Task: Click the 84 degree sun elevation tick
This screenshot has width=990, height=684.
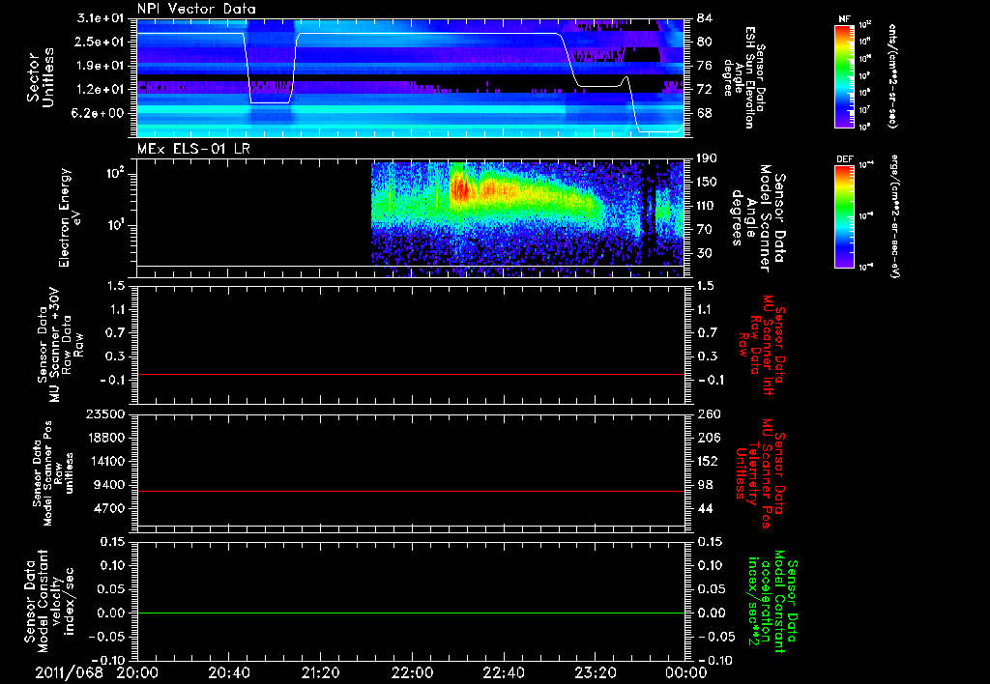Action: coord(704,18)
